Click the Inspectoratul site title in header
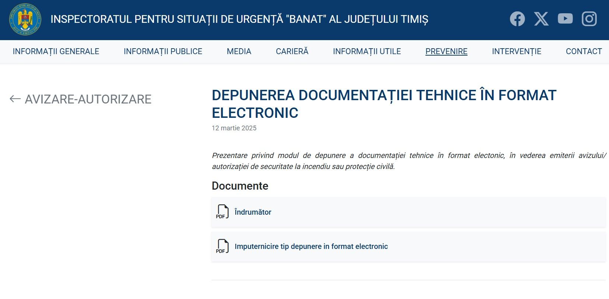 coord(239,19)
